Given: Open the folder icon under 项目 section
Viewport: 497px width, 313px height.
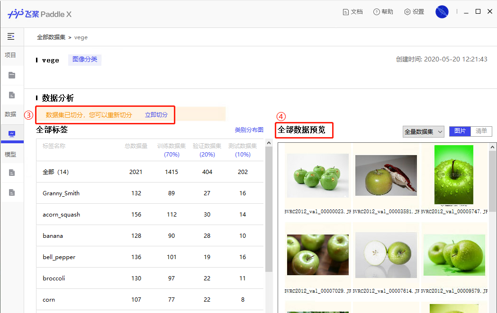Looking at the screenshot, I should (12, 75).
